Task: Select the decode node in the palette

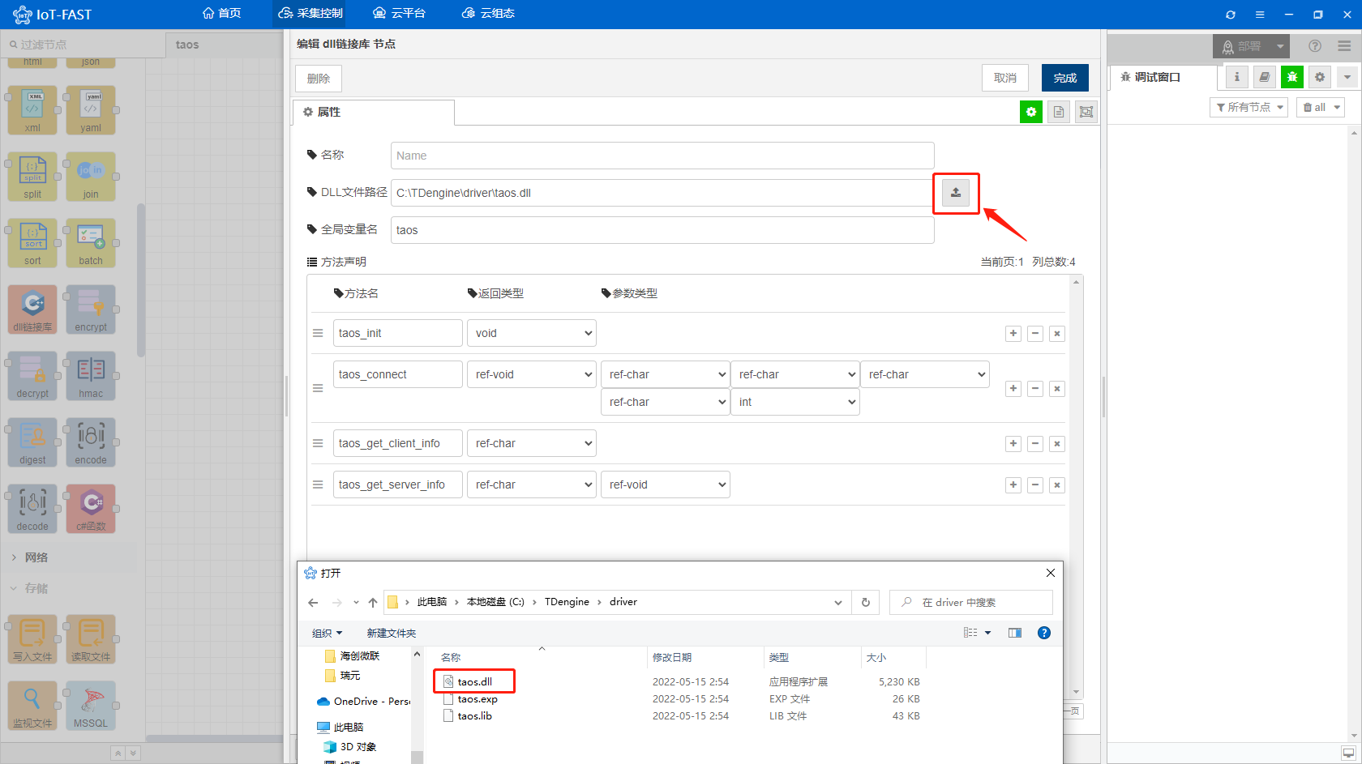Action: [32, 509]
